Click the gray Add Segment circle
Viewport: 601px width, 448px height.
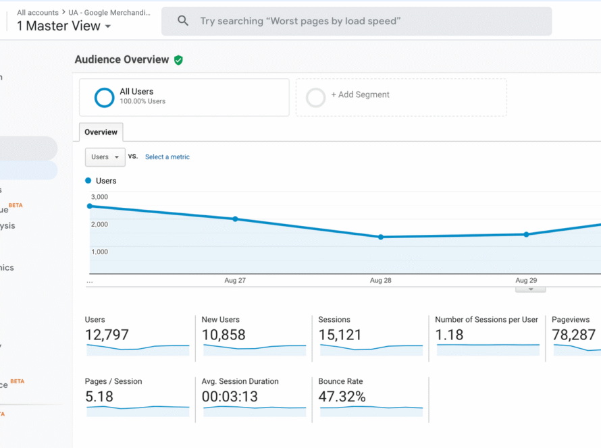point(315,98)
